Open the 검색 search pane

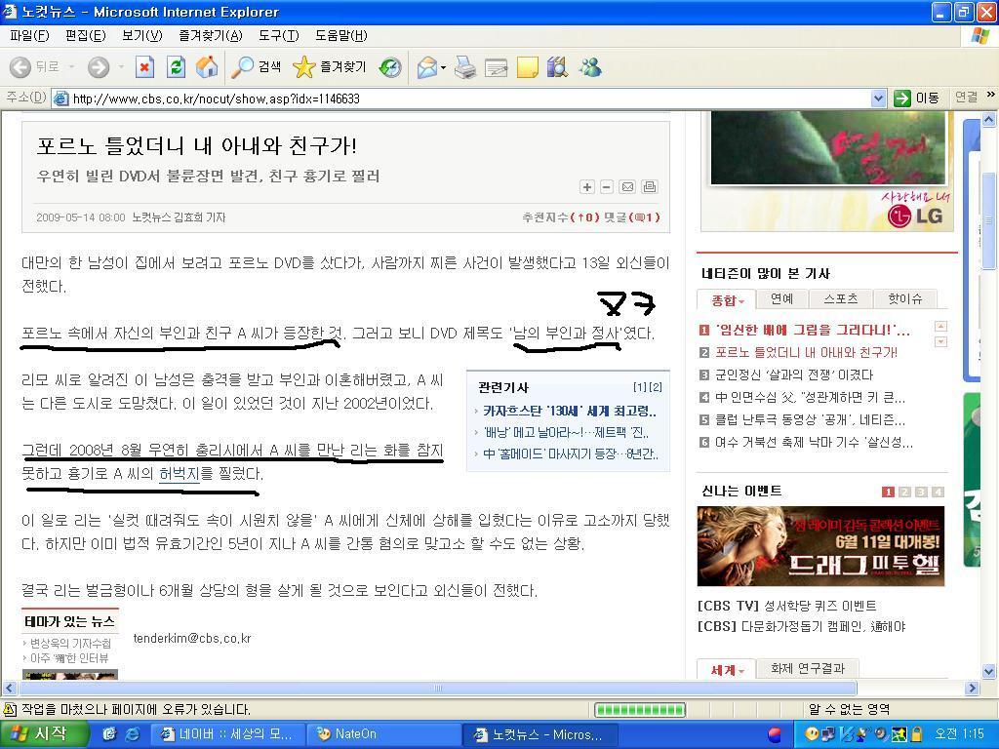point(257,67)
